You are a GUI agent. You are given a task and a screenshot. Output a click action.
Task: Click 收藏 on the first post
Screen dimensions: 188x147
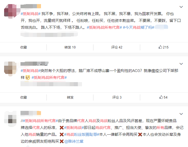[x=23, y=47]
